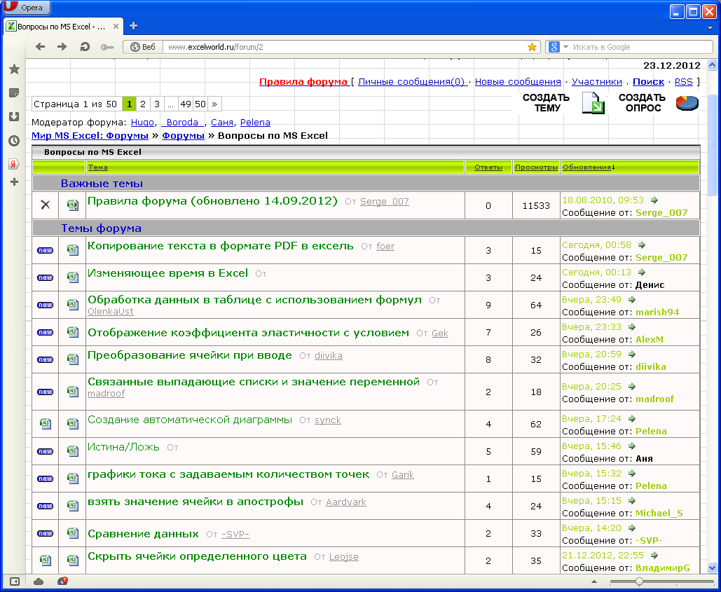Bookmark this page with the star icon

(532, 47)
